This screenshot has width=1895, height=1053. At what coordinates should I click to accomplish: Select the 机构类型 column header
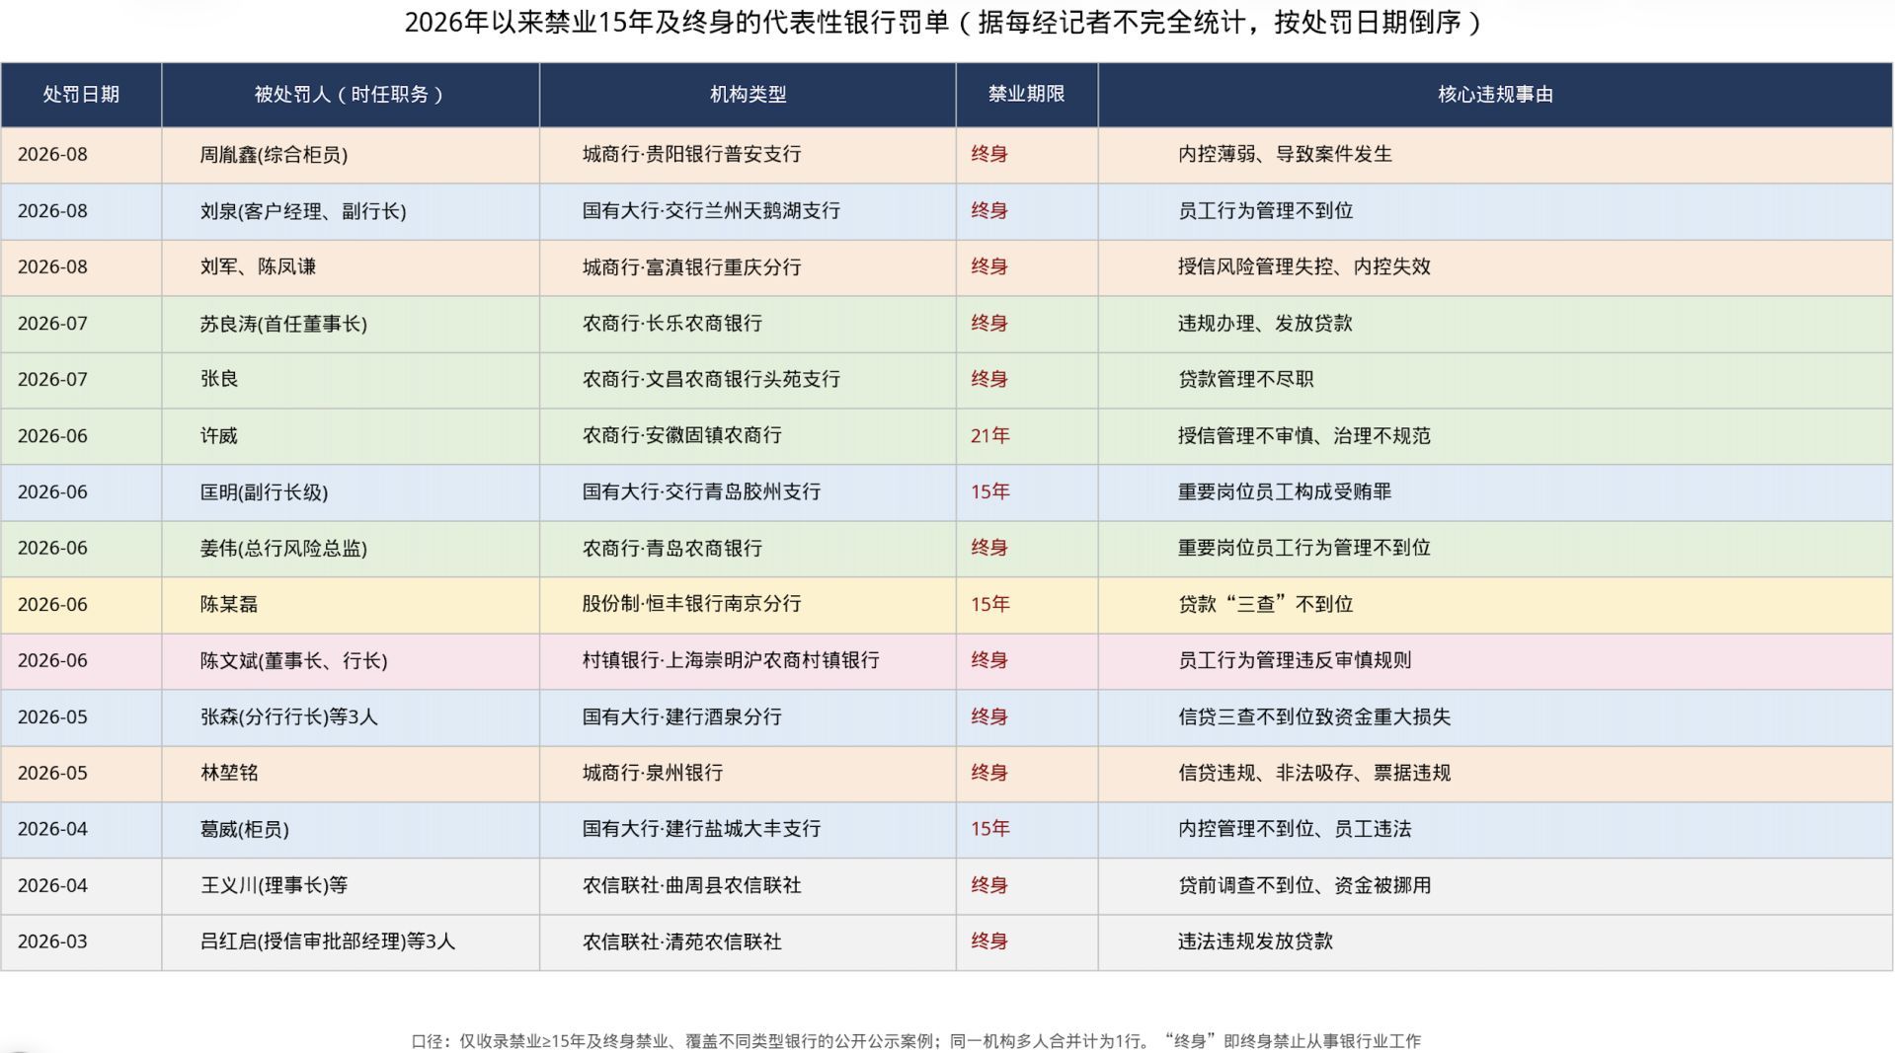tap(748, 95)
